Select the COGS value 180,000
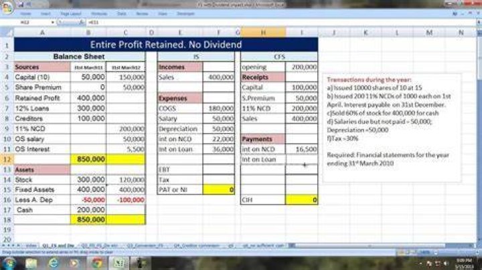Image resolution: width=482 pixels, height=270 pixels. 218,108
